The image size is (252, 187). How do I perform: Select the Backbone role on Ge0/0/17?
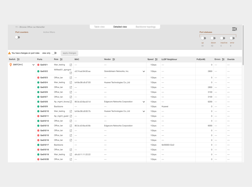(x=58, y=145)
